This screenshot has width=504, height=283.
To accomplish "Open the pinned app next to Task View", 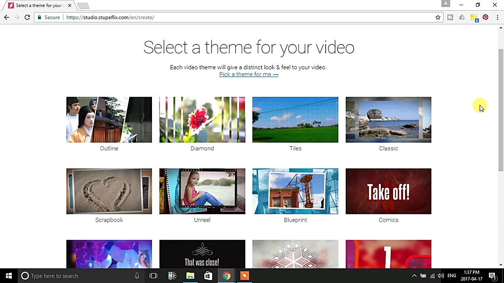I will click(x=172, y=276).
